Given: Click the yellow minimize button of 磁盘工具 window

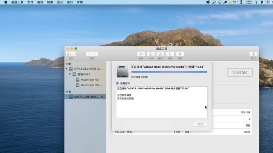Looking at the screenshot, I should (72, 48).
